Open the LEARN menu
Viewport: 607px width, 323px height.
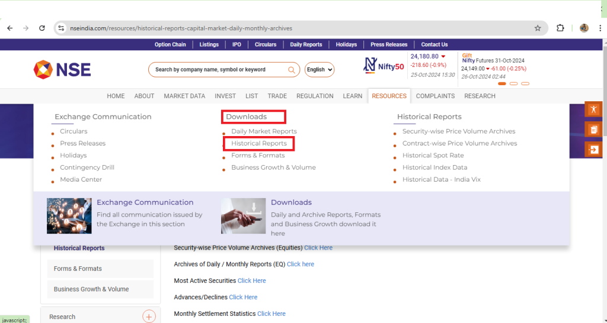coord(353,96)
